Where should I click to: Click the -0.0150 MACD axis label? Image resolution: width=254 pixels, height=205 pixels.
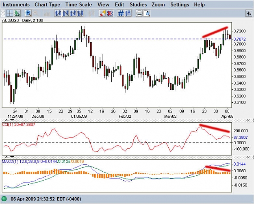240,185
